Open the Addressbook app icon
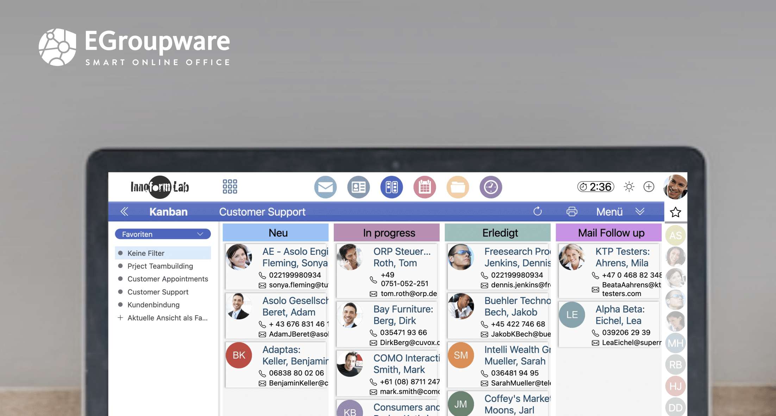Viewport: 776px width, 416px height. click(358, 187)
